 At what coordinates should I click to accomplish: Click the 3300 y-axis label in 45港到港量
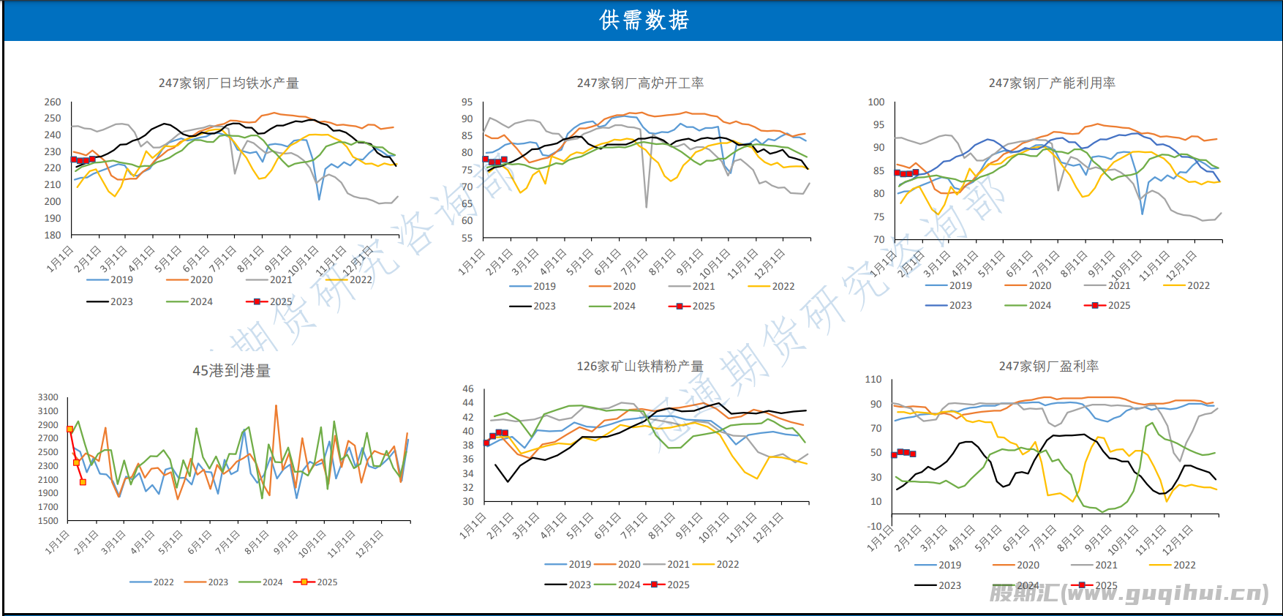48,397
